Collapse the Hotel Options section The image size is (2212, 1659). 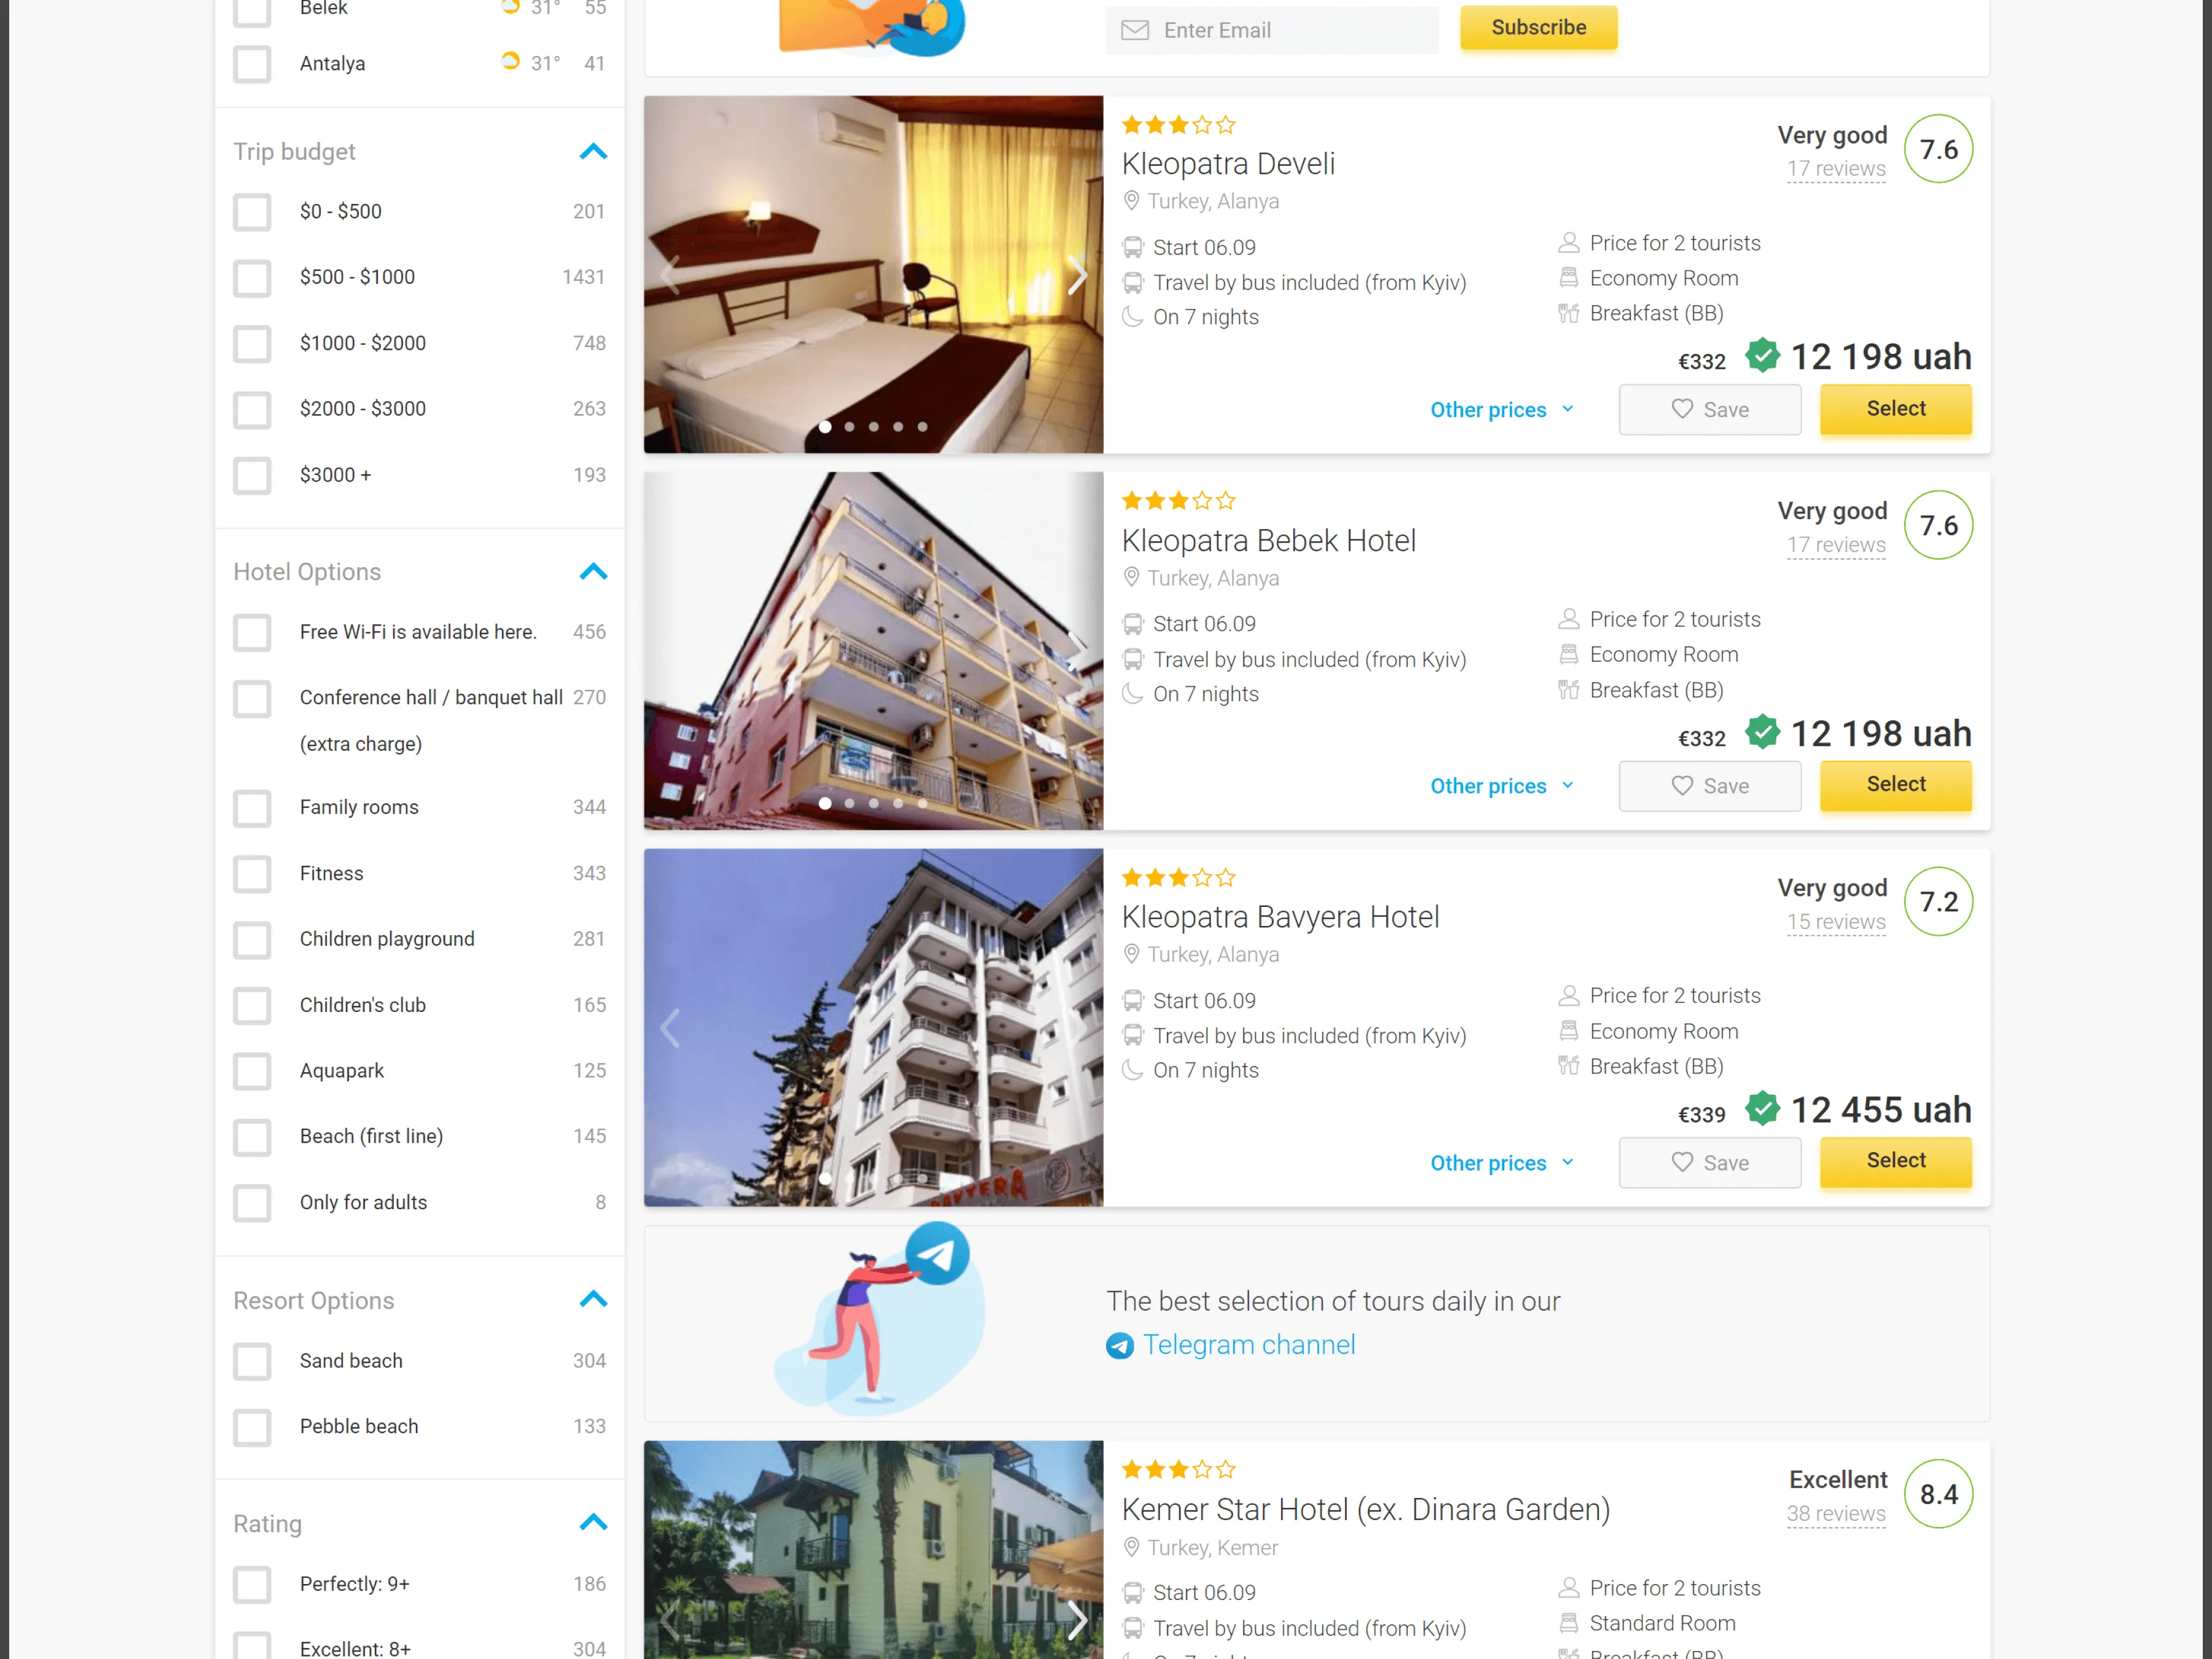(593, 572)
